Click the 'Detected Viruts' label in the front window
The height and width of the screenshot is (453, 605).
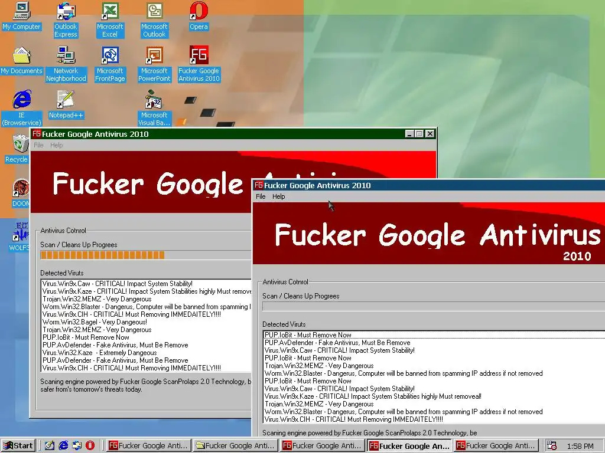pyautogui.click(x=284, y=324)
